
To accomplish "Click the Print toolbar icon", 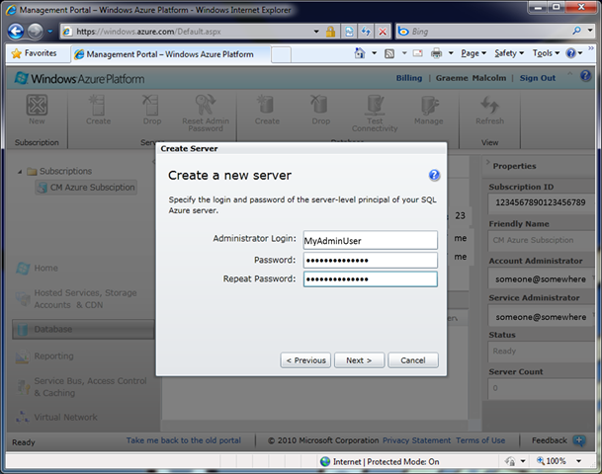I will [x=437, y=53].
